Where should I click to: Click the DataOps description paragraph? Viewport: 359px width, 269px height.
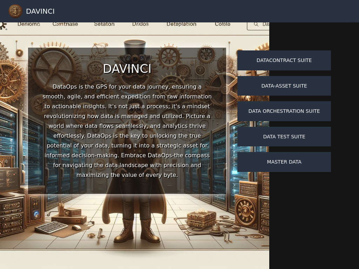[x=127, y=131]
